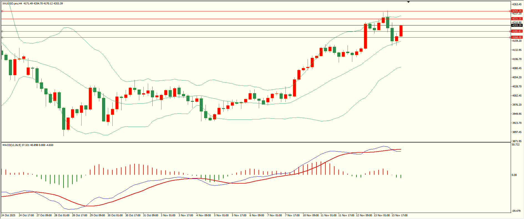This screenshot has width=524, height=219.
Task: Select the 4243.24 red price label
Action: (x=517, y=11)
